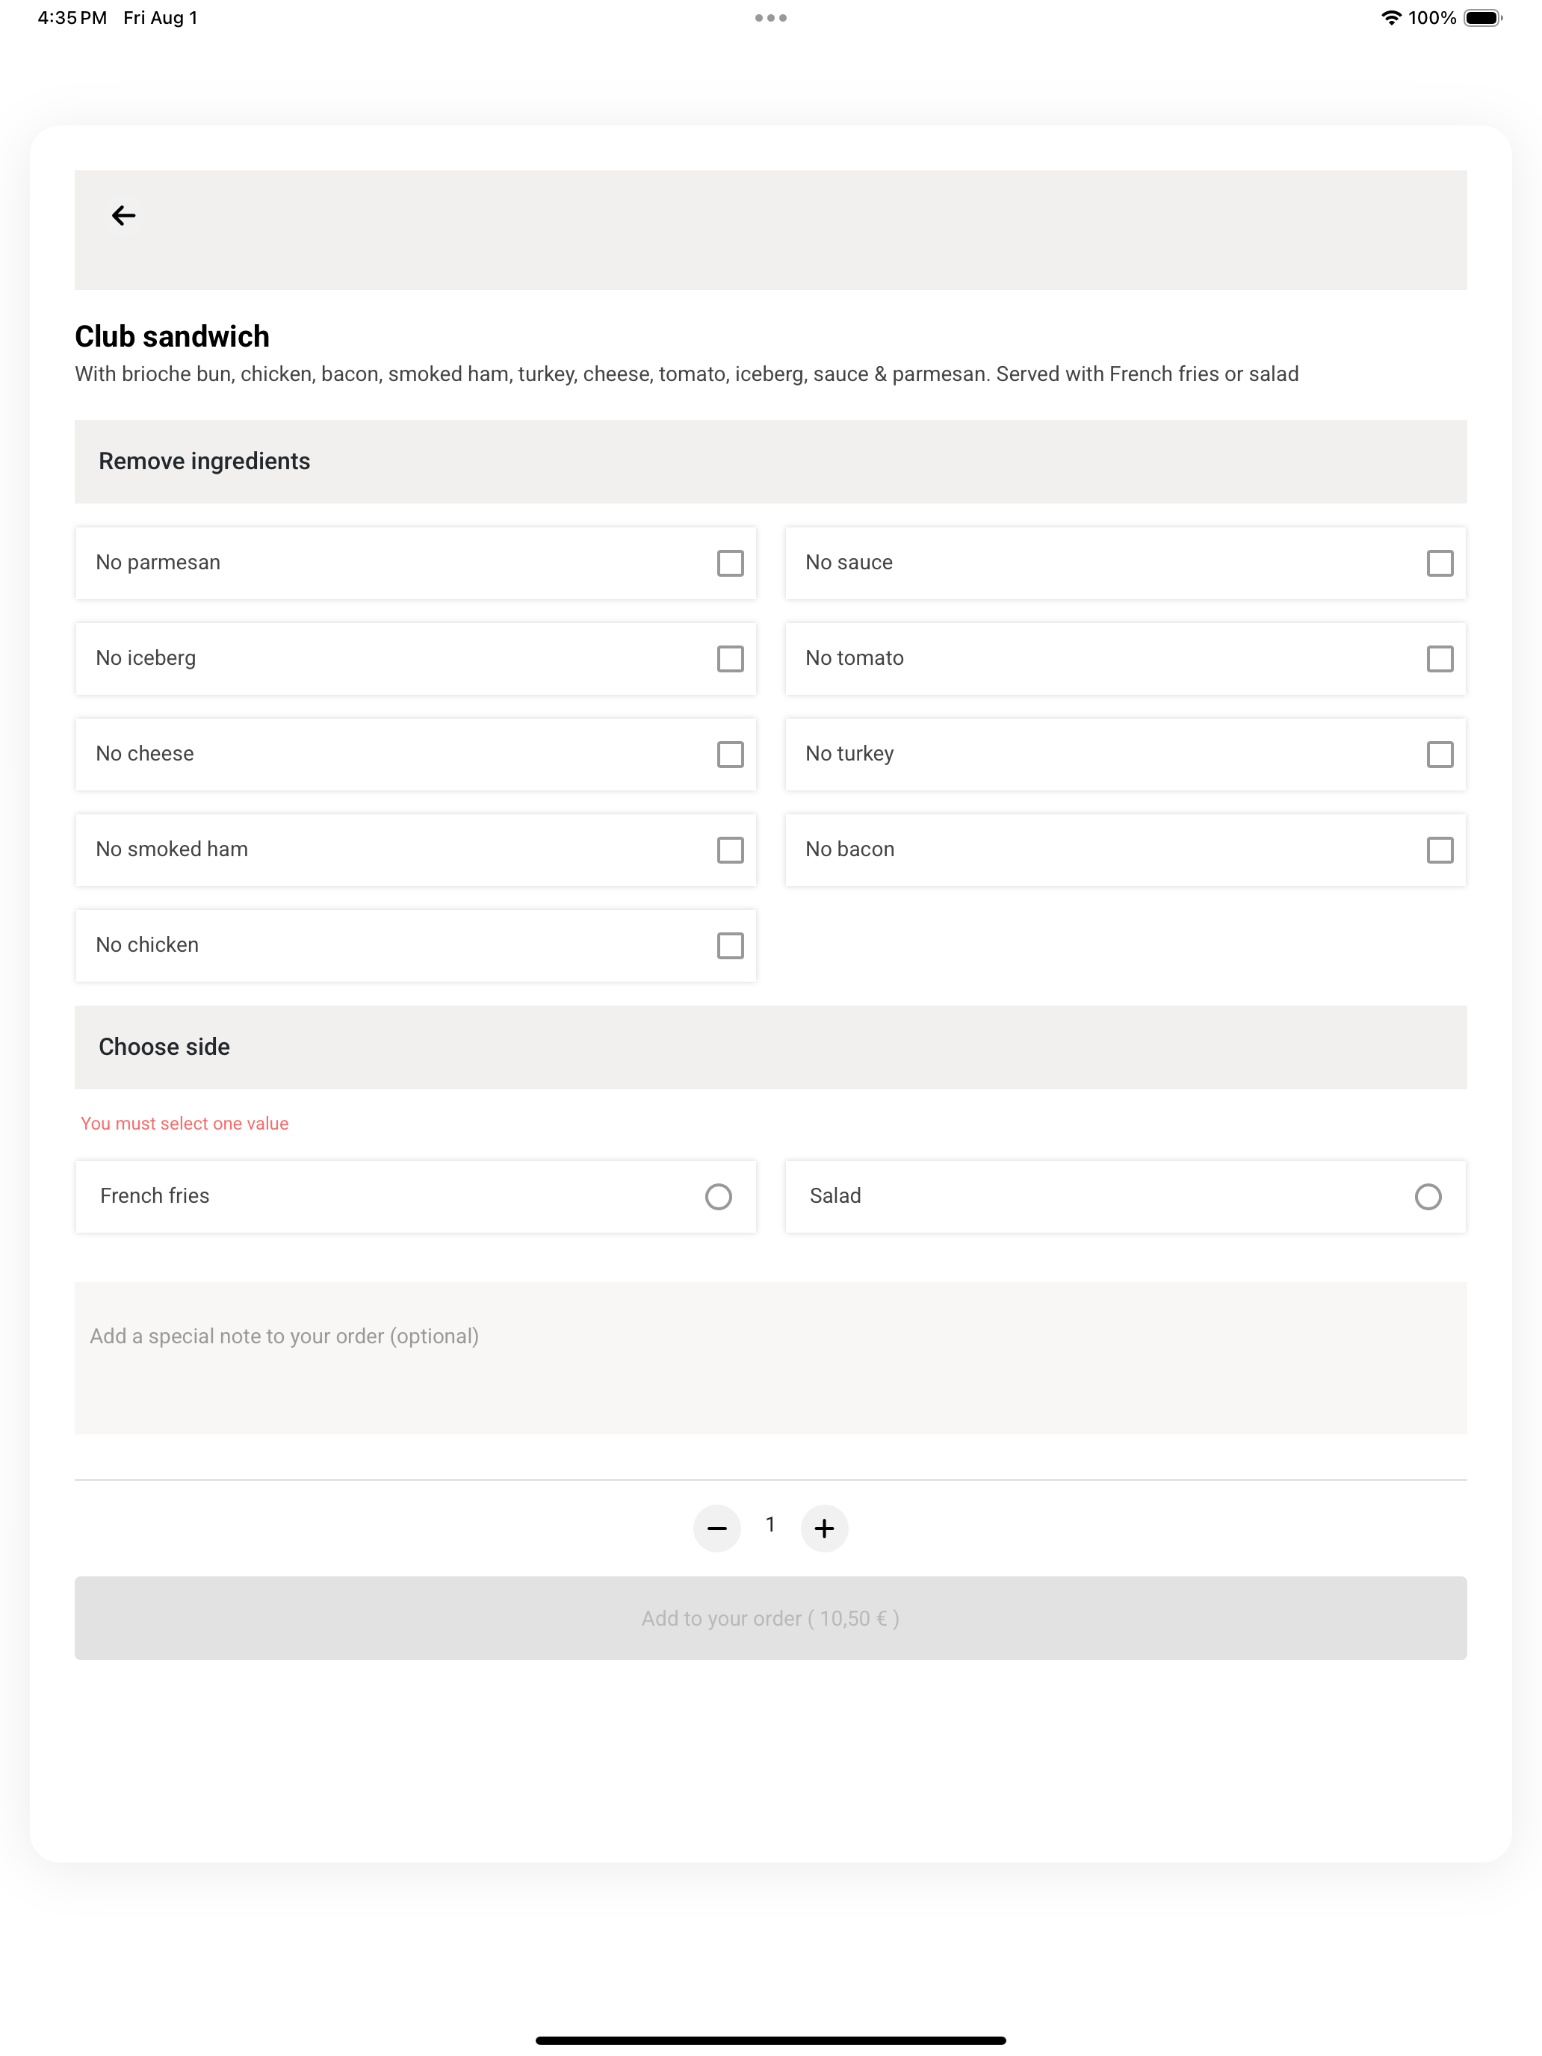Image resolution: width=1542 pixels, height=2056 pixels.
Task: Select No cheese checkbox
Action: (731, 755)
